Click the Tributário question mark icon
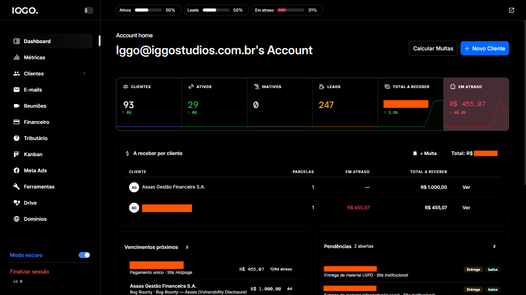 tap(17, 138)
